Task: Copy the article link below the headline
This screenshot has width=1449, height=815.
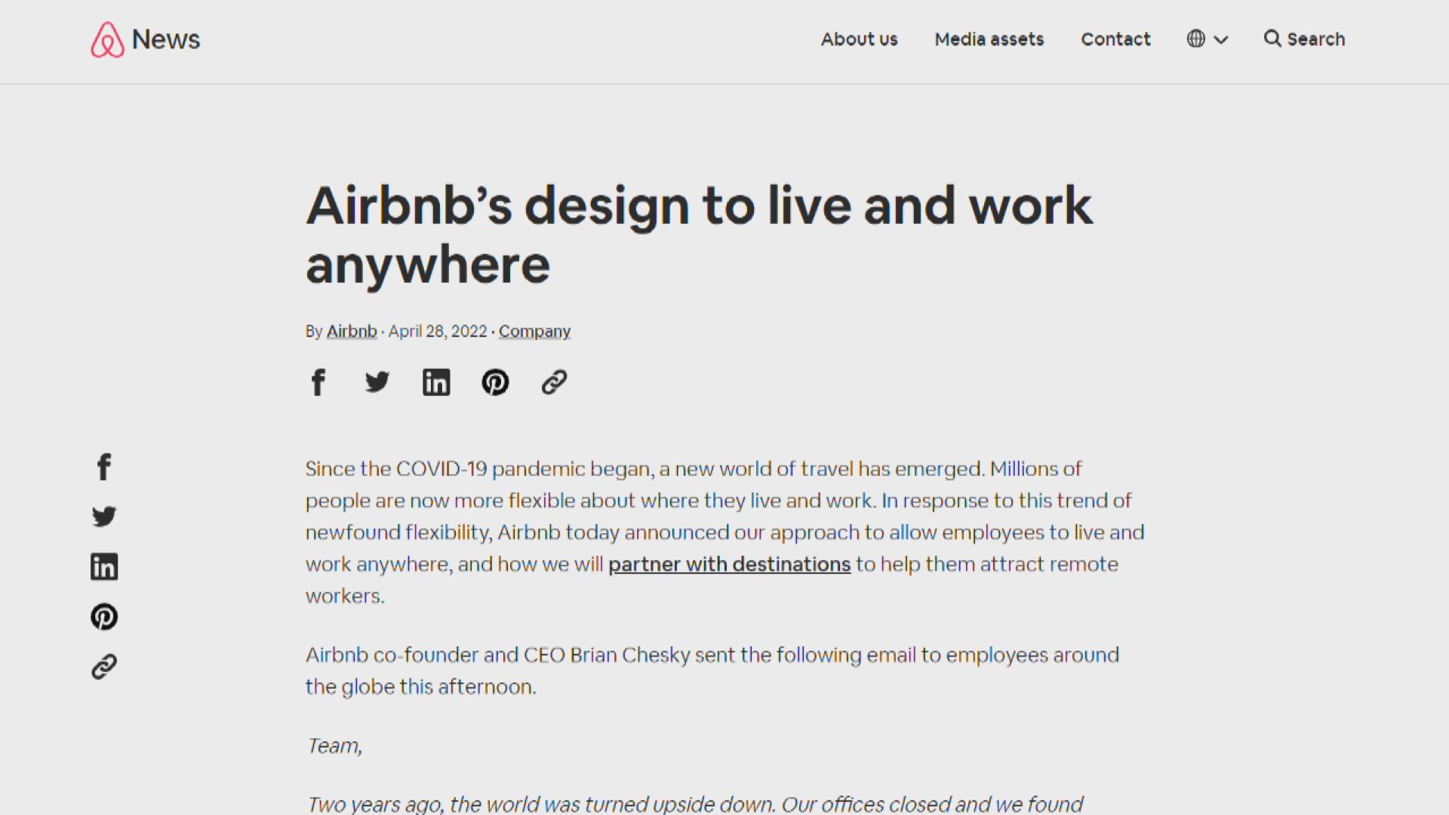Action: coord(554,382)
